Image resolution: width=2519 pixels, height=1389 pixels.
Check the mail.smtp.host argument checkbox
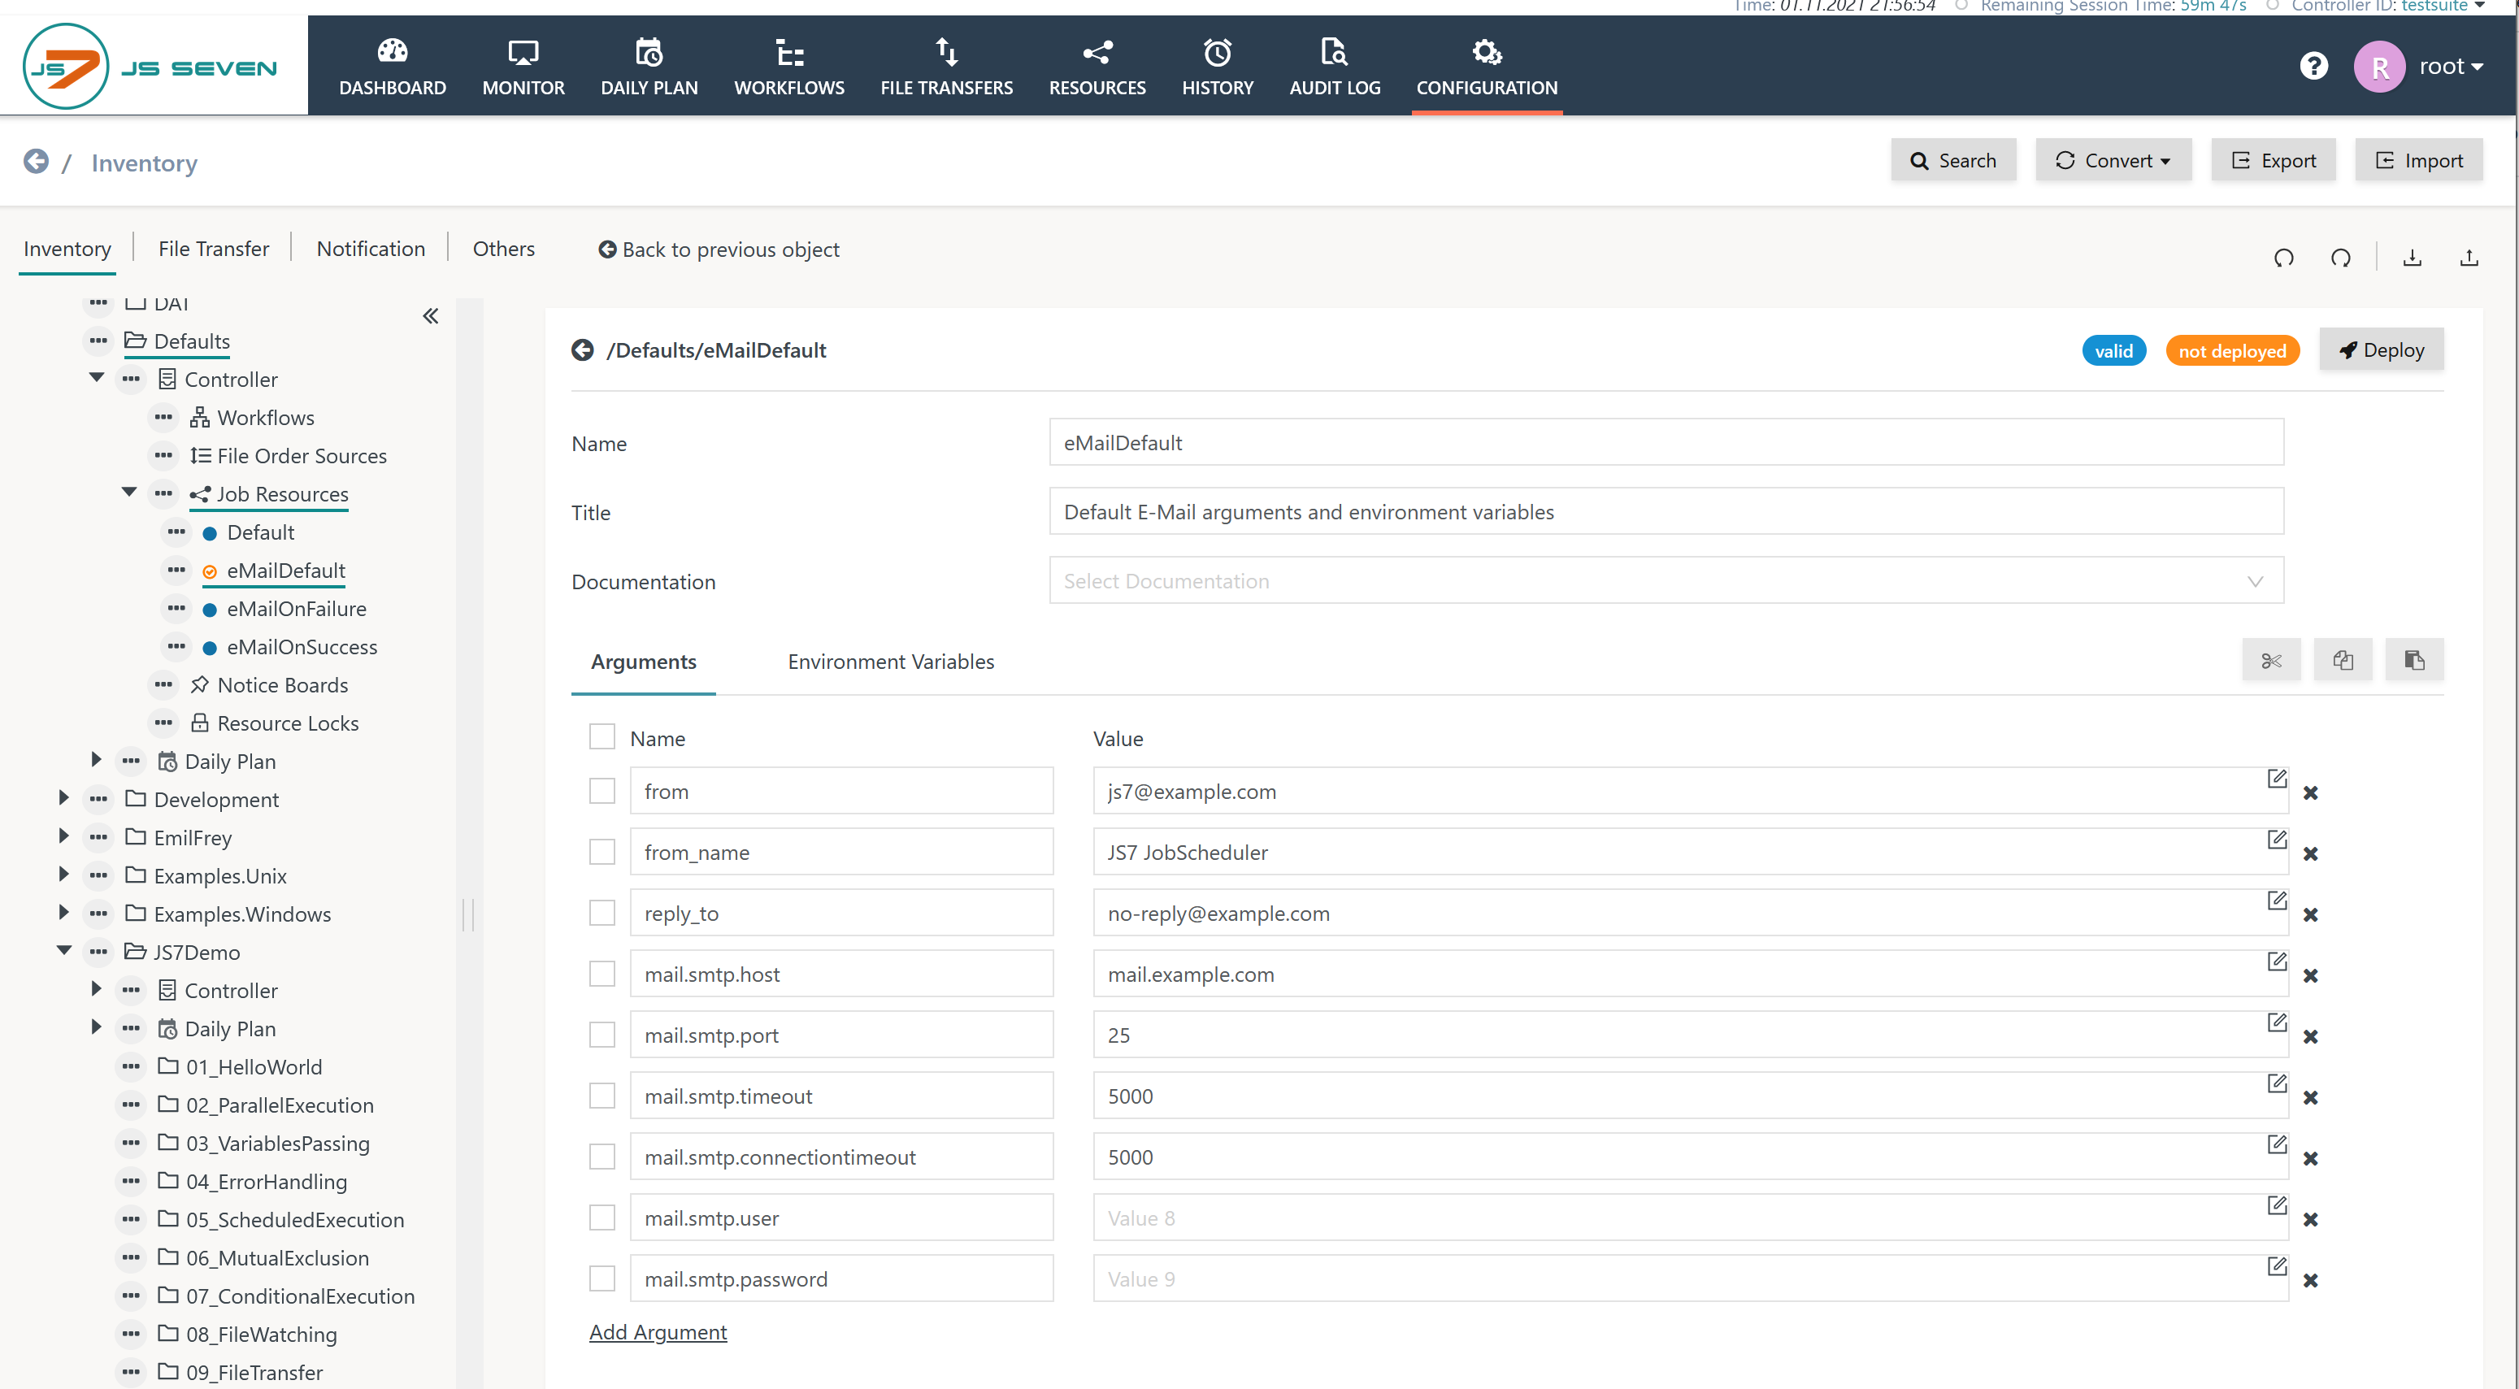click(602, 974)
